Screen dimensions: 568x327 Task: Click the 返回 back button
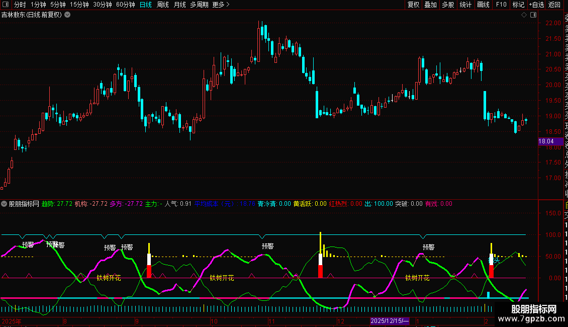coord(554,5)
